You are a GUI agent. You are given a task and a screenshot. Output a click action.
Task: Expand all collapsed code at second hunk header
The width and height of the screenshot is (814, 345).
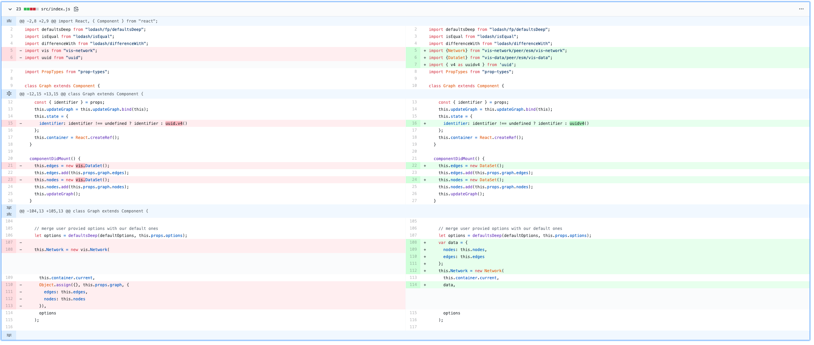(9, 94)
